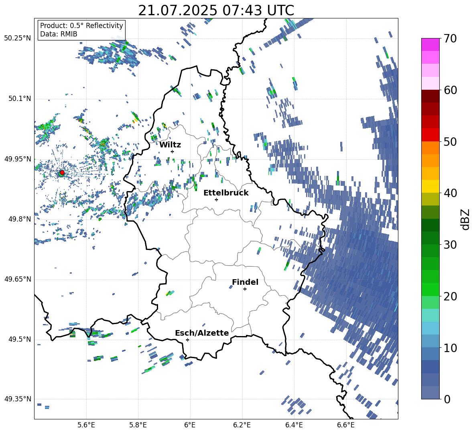Viewport: 475px width, 433px height.
Task: Click the 49.8°N latitude label
Action: pyautogui.click(x=19, y=219)
